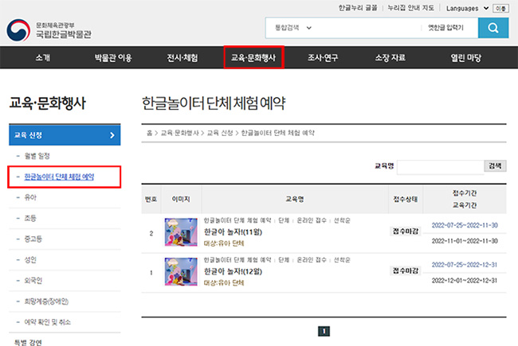Image resolution: width=518 pixels, height=346 pixels.
Task: Select 유아 in the sidebar
Action: (x=30, y=197)
